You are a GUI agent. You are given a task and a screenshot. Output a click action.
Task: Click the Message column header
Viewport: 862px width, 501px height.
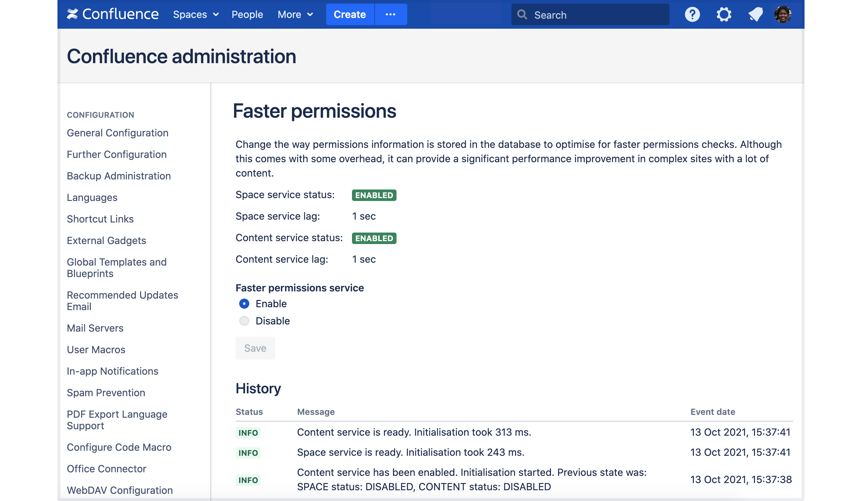coord(316,412)
